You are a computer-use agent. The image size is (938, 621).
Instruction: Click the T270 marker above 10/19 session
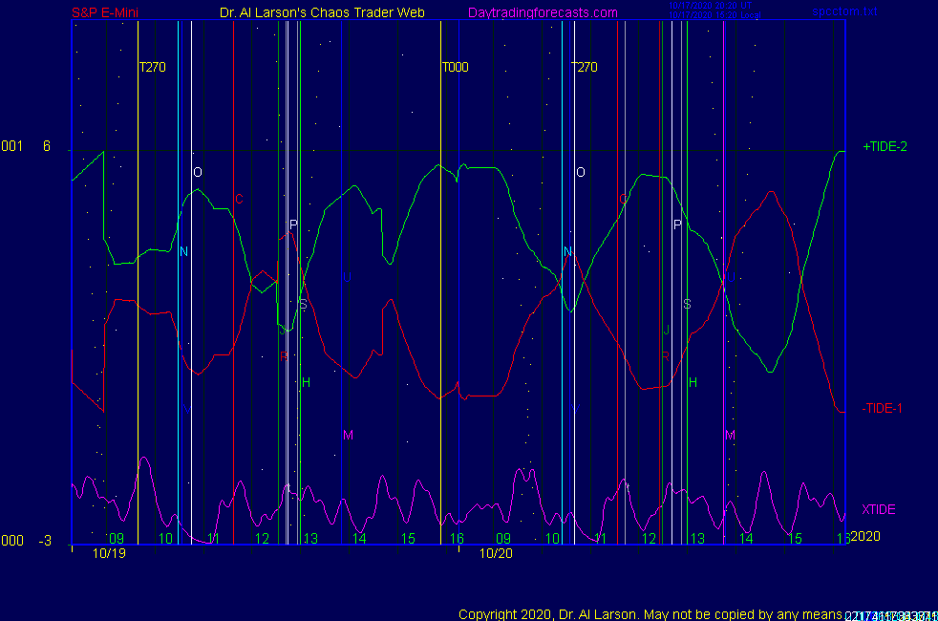coord(153,68)
